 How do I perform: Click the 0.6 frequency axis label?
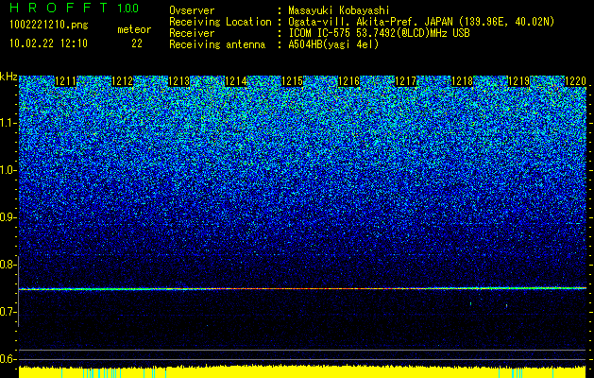coord(8,359)
